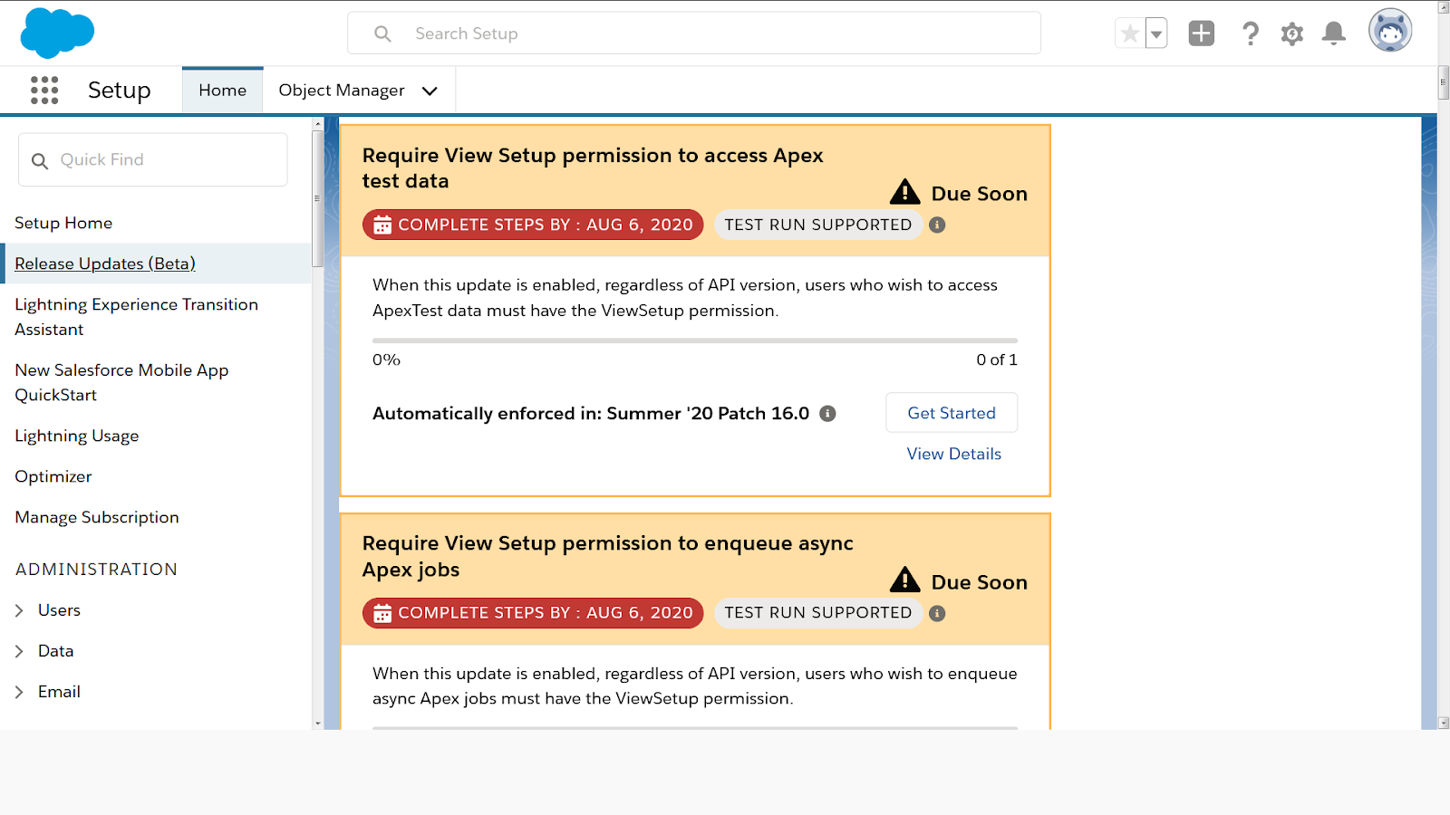Switch to the Home tab
Image resolution: width=1450 pixels, height=815 pixels.
coord(222,91)
